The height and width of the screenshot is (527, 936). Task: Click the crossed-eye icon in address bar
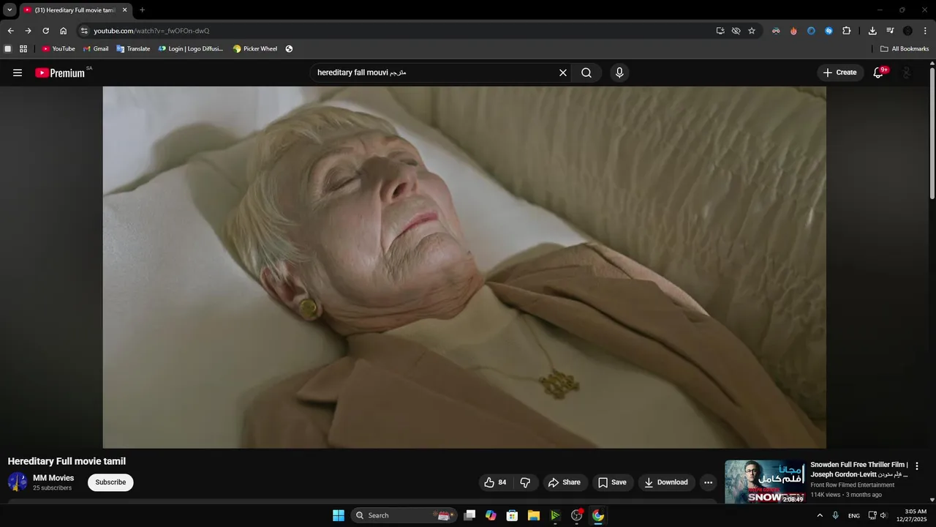(736, 31)
